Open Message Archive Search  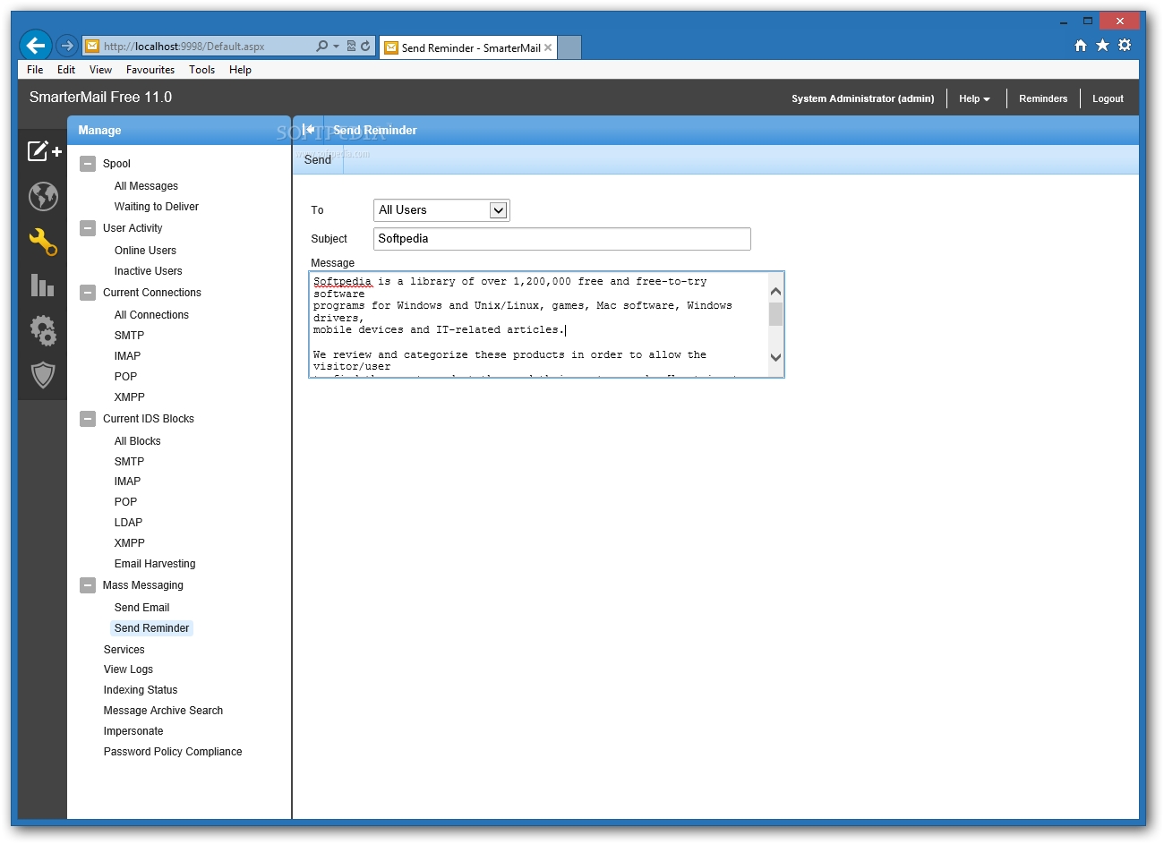tap(163, 711)
